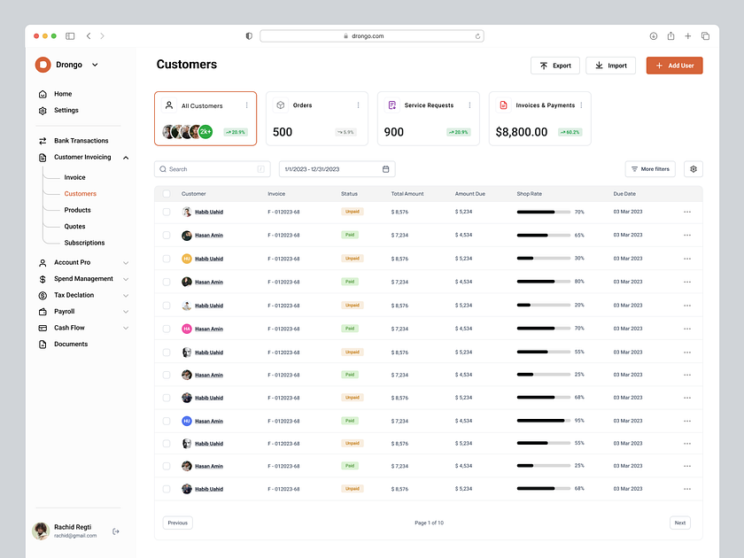Select the checkbox on the first Hasan Amin row
The width and height of the screenshot is (744, 558).
[x=166, y=236]
